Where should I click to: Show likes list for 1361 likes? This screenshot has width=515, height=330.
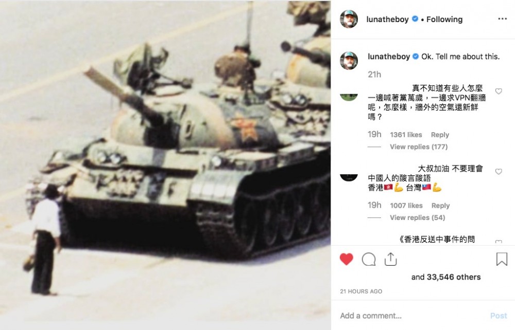point(406,135)
